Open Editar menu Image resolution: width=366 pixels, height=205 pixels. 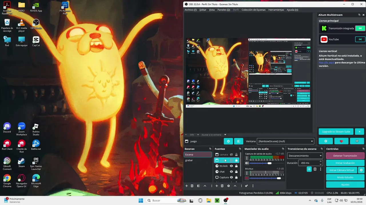203,10
